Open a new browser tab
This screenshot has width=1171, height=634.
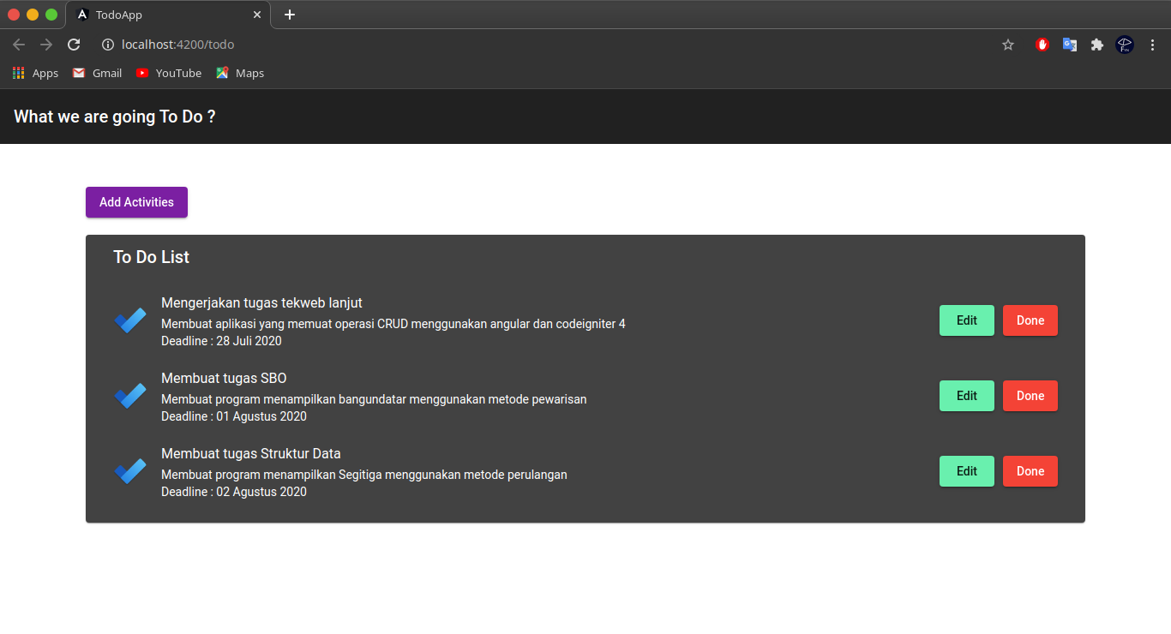pyautogui.click(x=290, y=15)
